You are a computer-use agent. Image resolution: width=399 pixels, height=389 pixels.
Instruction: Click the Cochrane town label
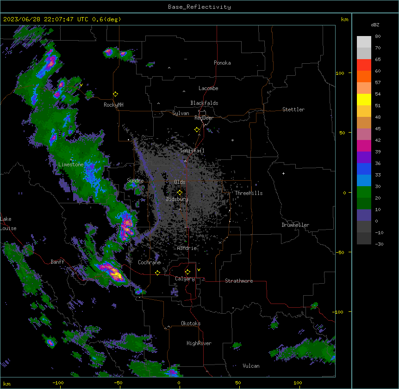[x=149, y=262]
